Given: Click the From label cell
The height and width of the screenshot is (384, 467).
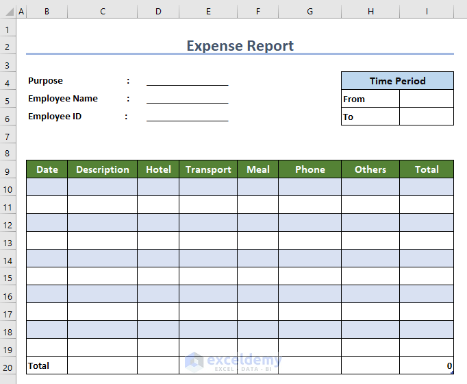Looking at the screenshot, I should tap(370, 99).
